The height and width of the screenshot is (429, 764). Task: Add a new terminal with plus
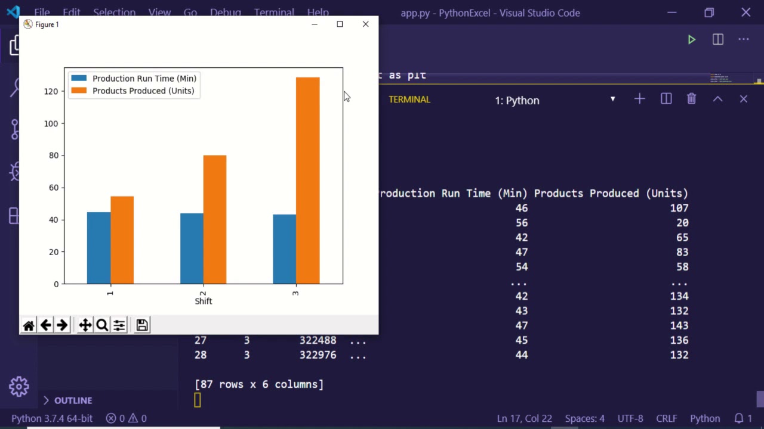click(x=639, y=99)
